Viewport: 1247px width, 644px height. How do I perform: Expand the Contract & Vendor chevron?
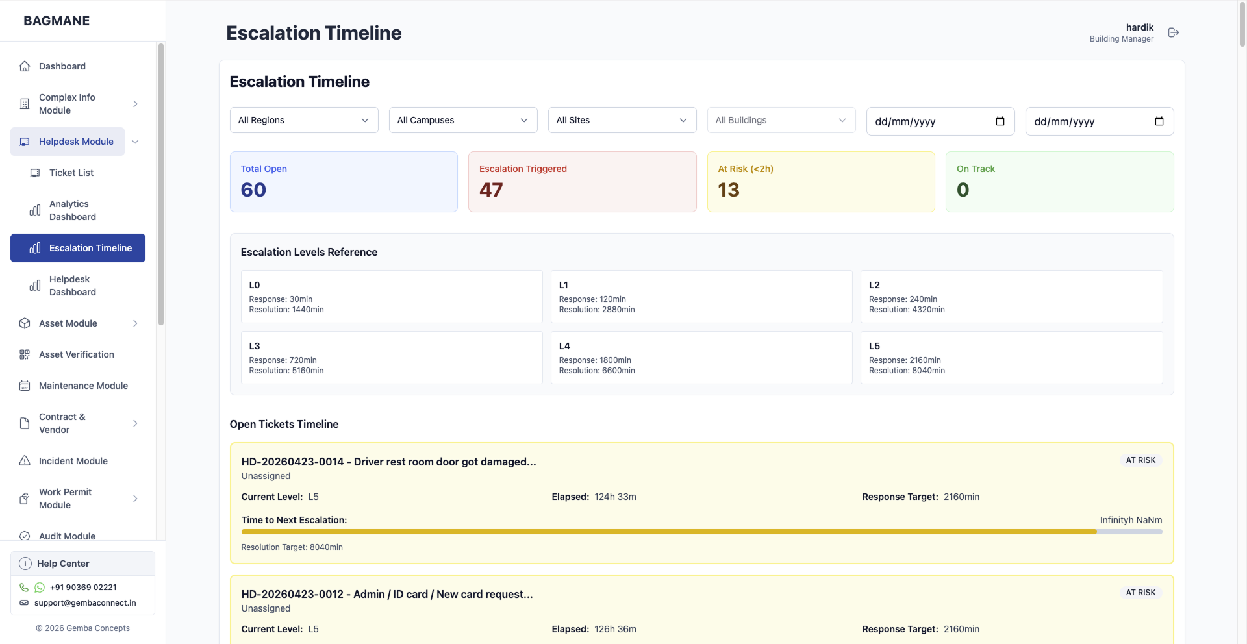pyautogui.click(x=135, y=423)
